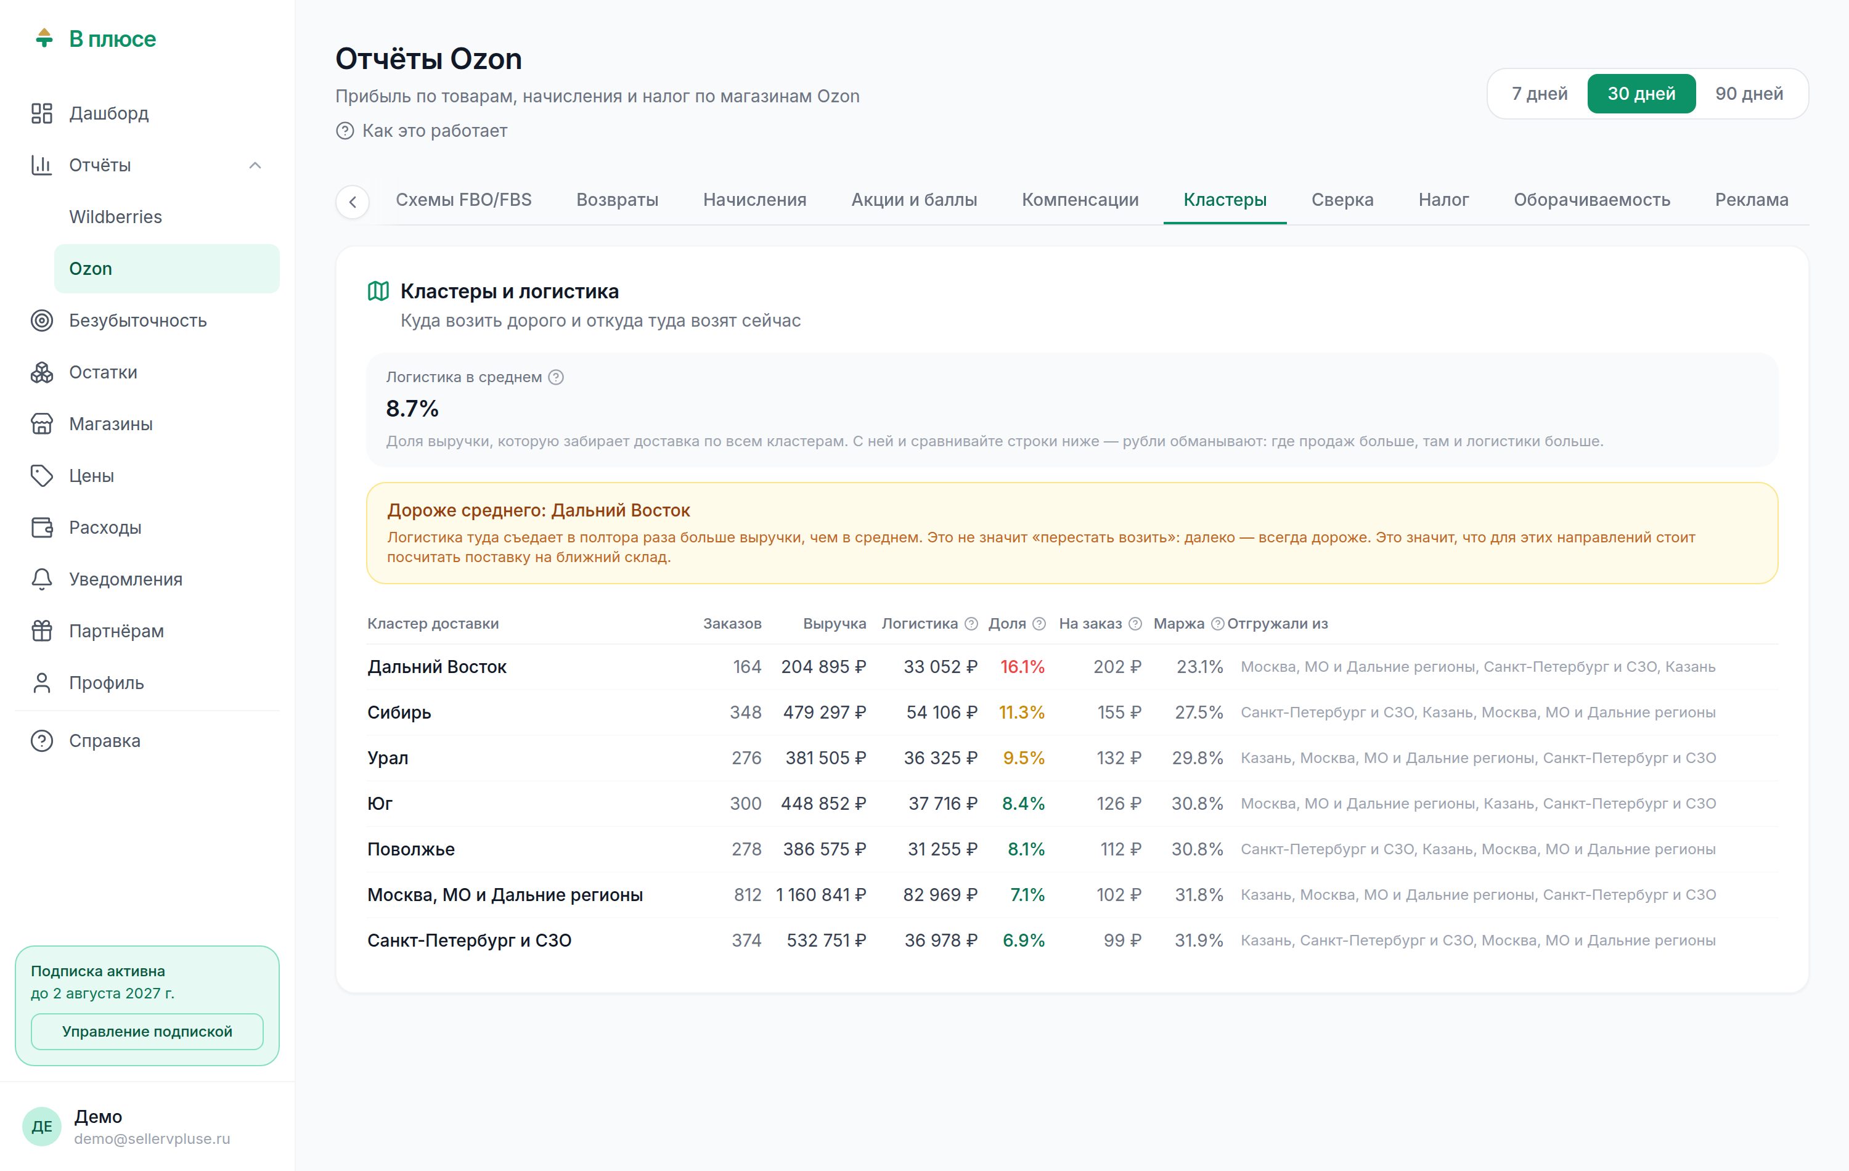Screen dimensions: 1849x1171
Task: Click the Дальний Восток cluster row
Action: [x=1072, y=666]
